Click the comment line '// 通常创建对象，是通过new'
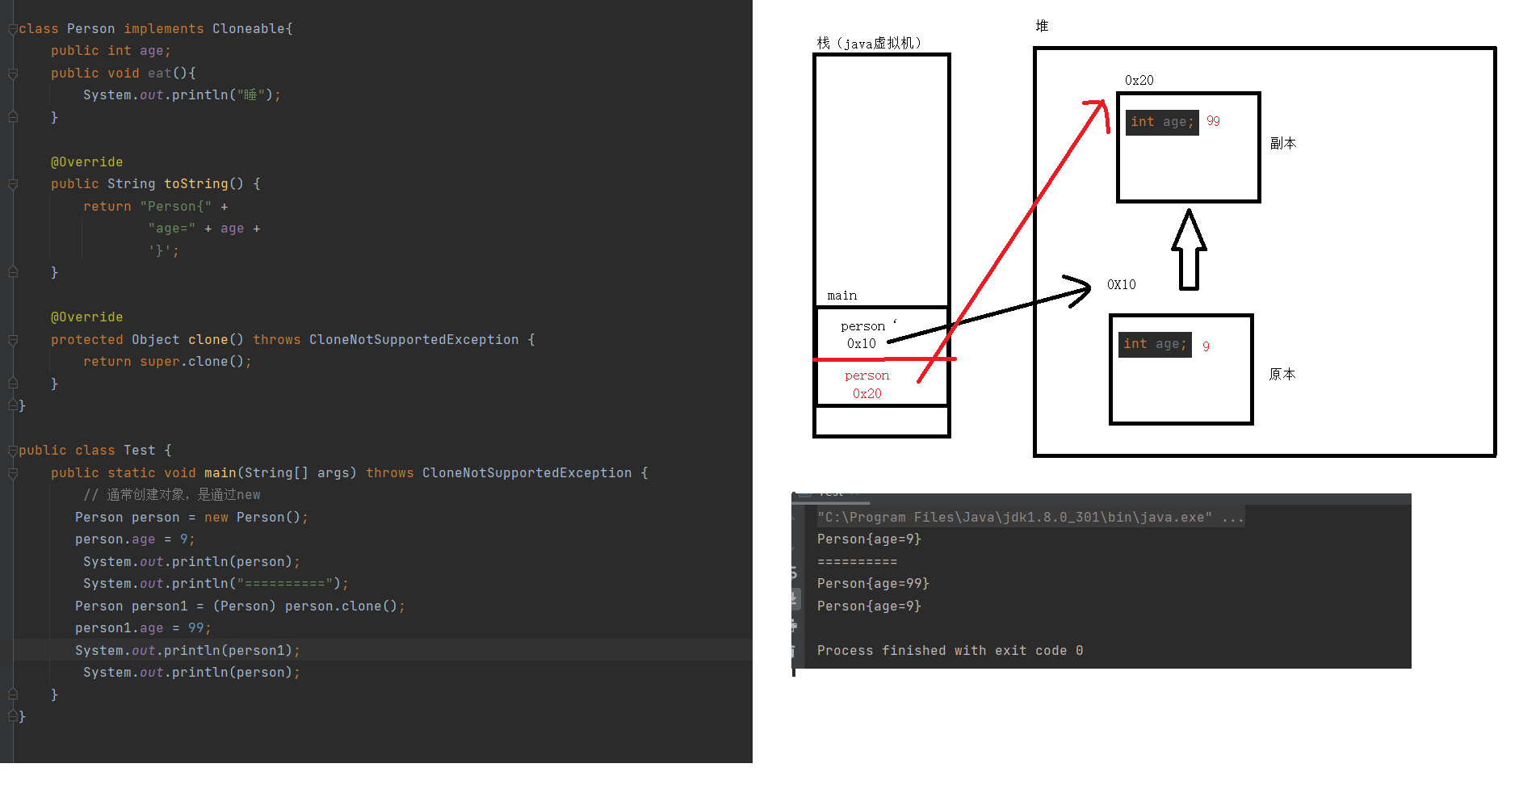This screenshot has height=793, width=1519. click(x=171, y=495)
